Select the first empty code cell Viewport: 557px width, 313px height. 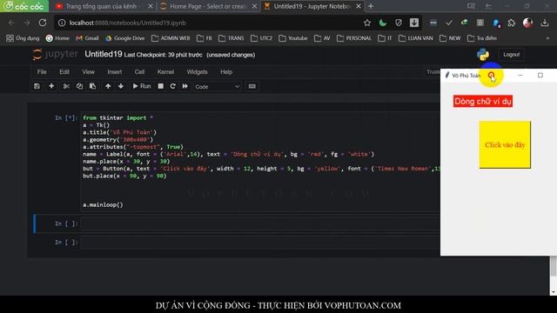(x=260, y=223)
